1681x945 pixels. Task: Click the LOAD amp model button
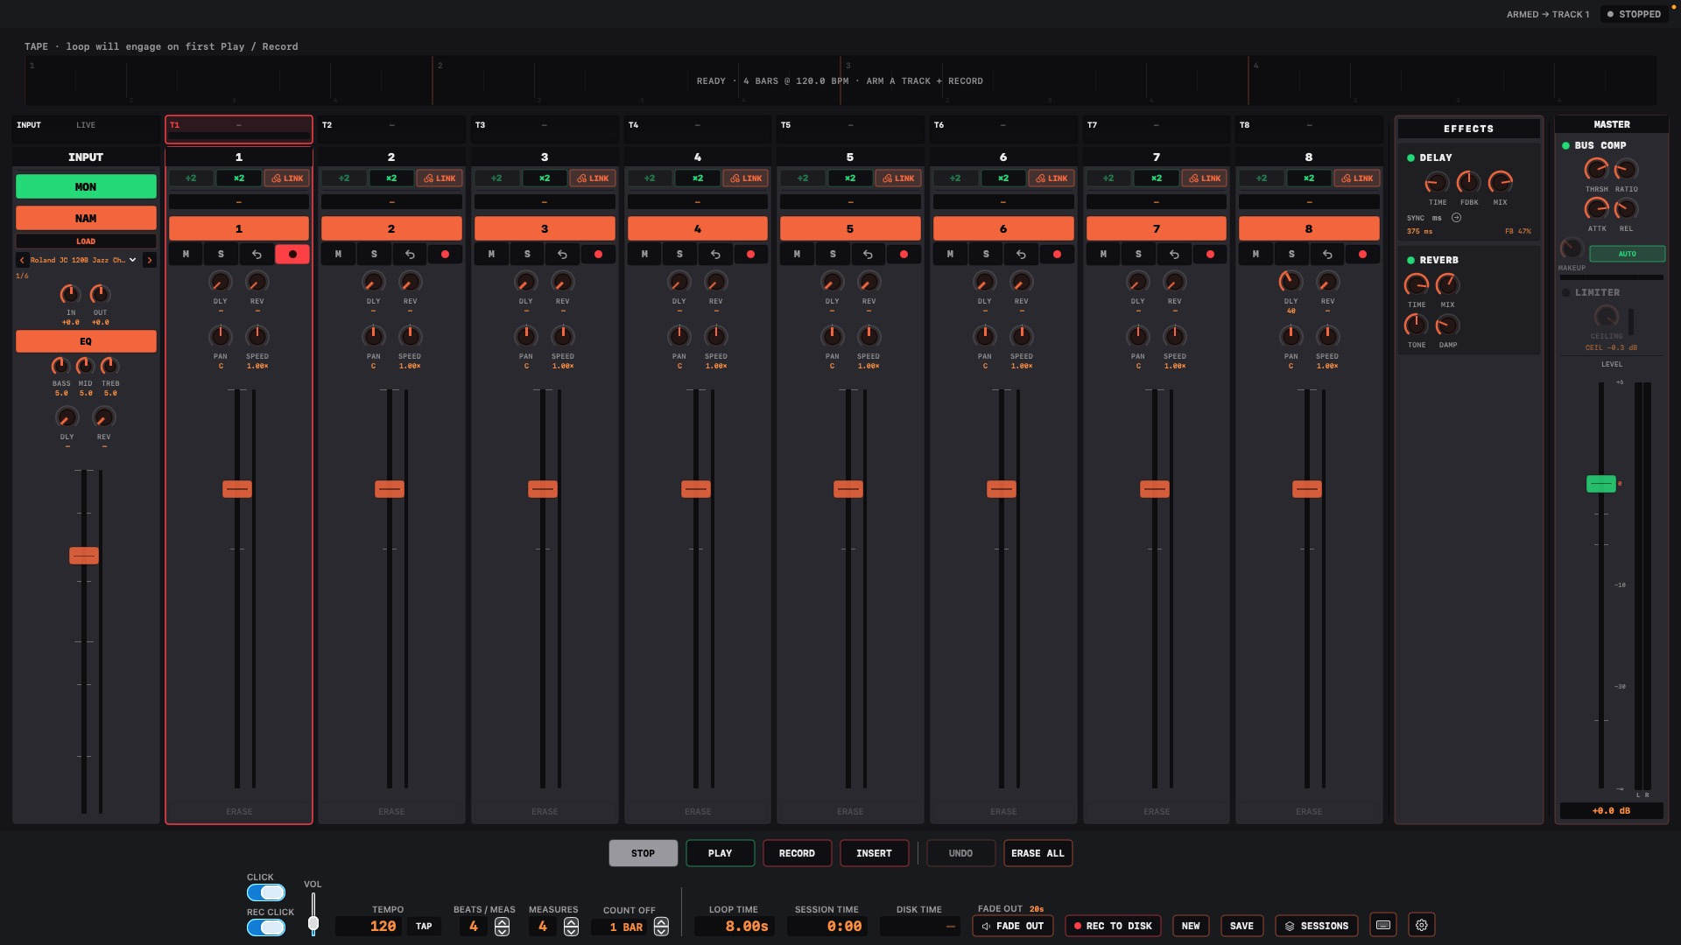(x=86, y=241)
